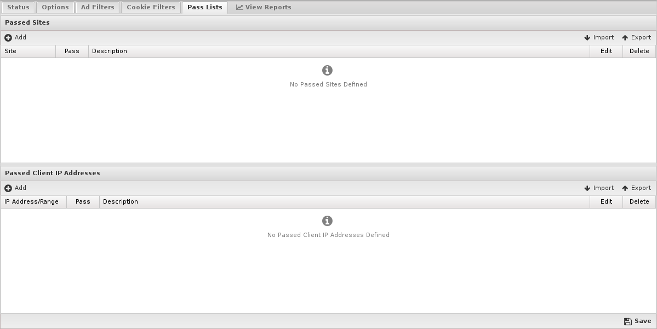657x329 pixels.
Task: Click the Description header in Passed Sites
Action: 339,51
